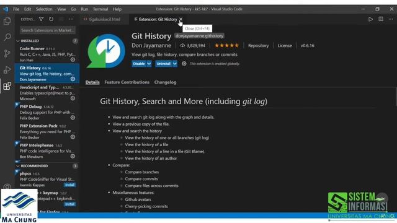Select PHP Extension Pack entry
Viewport: 397px width, 223px height.
click(x=47, y=131)
